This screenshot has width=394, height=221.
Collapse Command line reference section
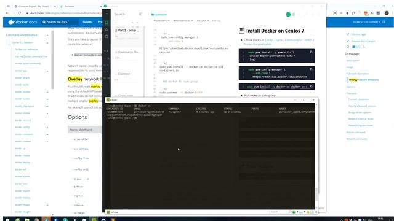point(47,36)
